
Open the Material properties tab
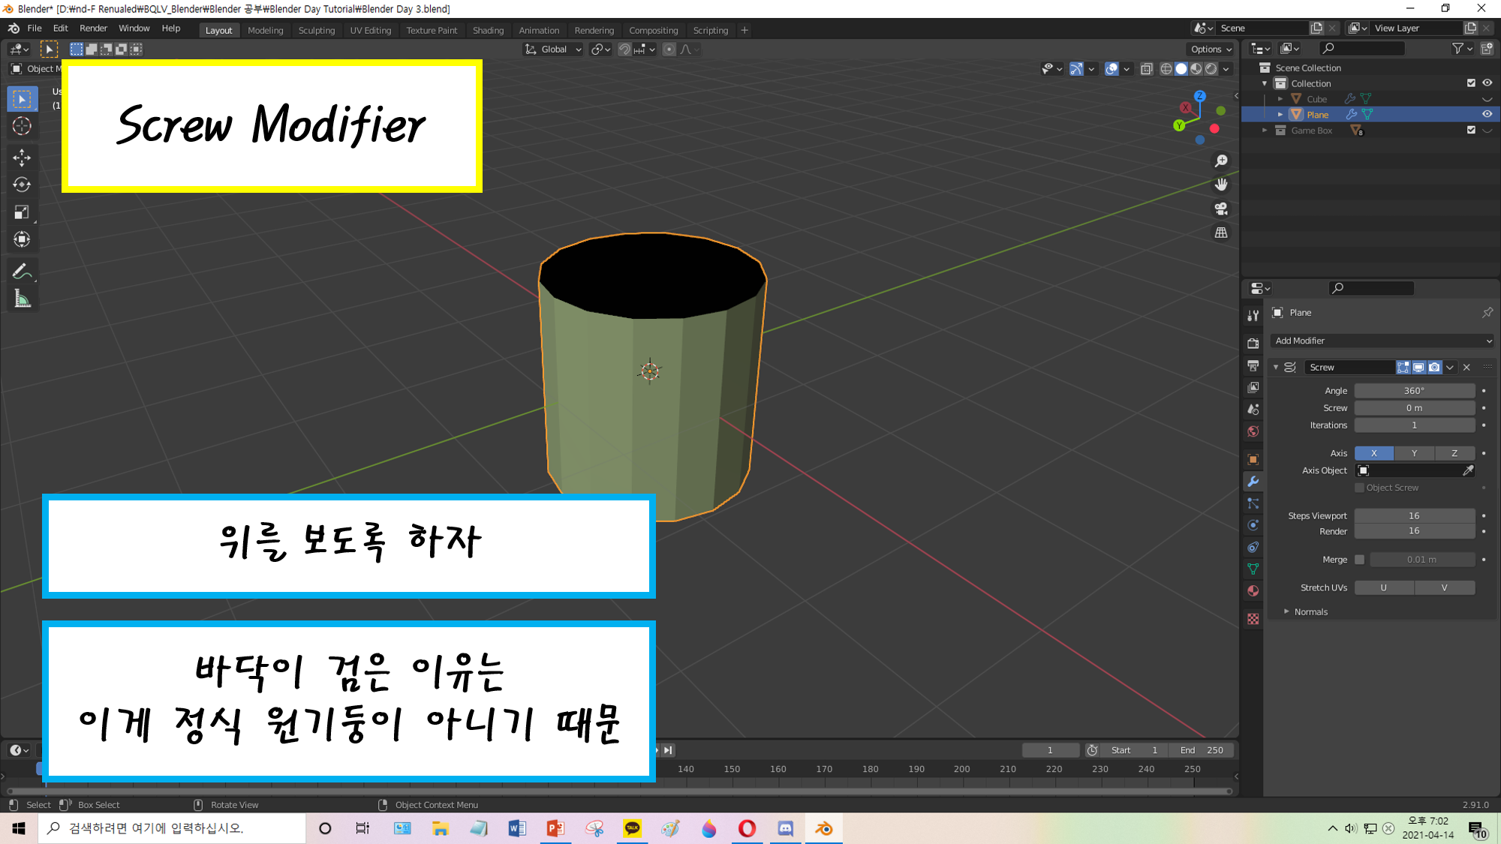[1253, 591]
